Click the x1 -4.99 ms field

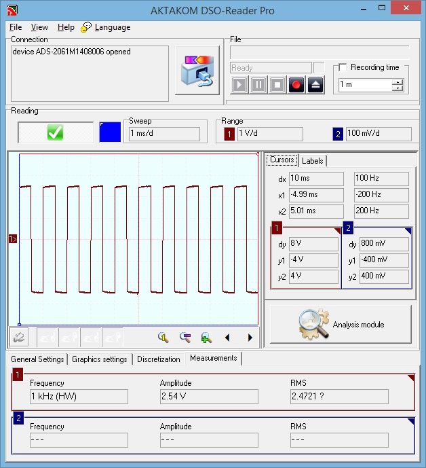316,194
